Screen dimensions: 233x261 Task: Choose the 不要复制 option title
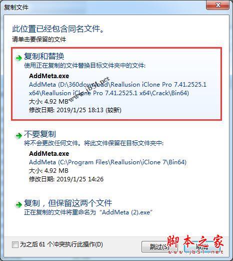pos(40,134)
